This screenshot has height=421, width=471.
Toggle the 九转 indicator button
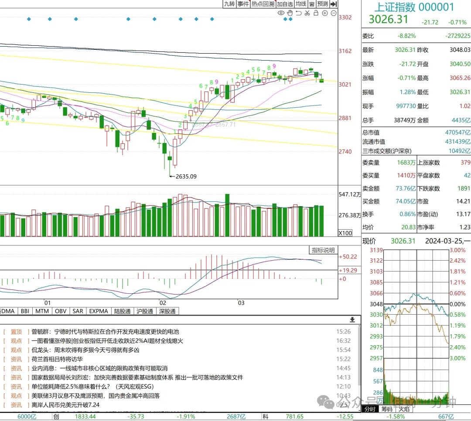tap(229, 4)
